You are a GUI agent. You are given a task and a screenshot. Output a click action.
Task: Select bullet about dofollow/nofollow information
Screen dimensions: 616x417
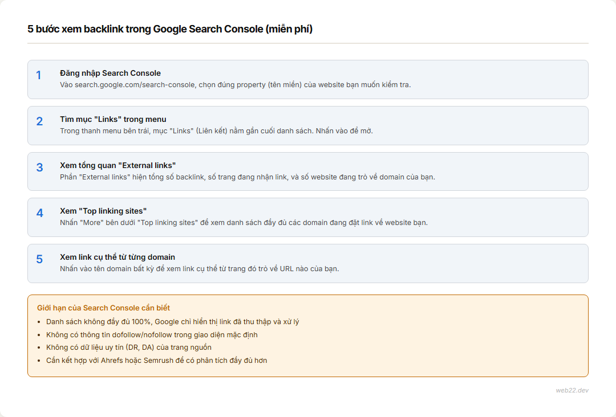152,334
